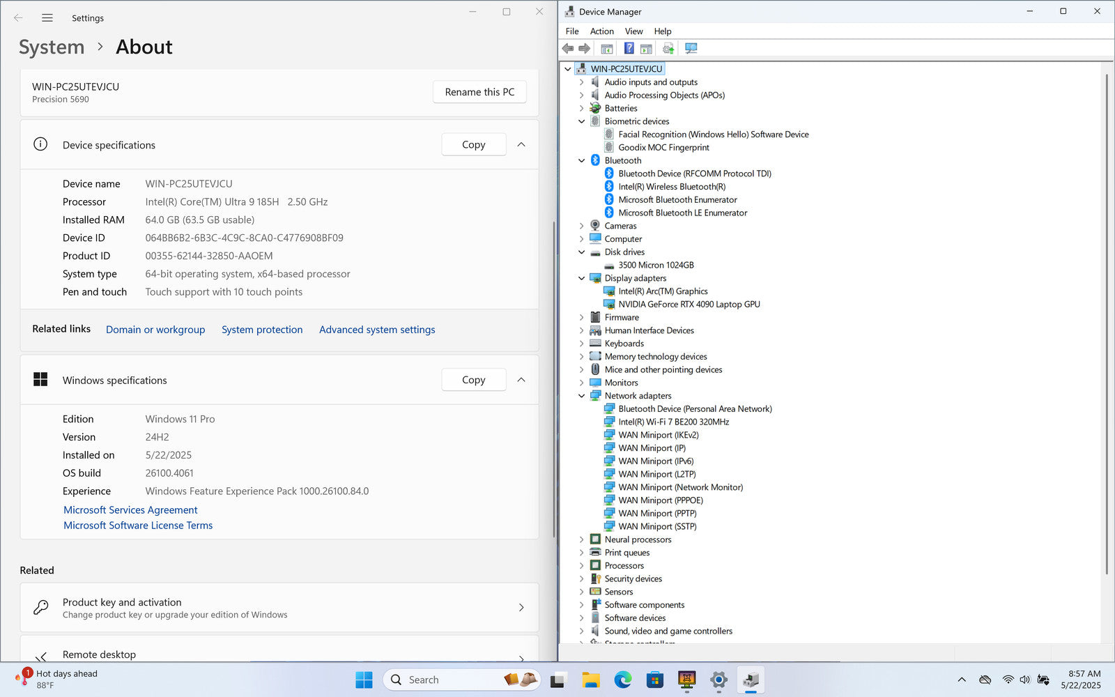The height and width of the screenshot is (697, 1115).
Task: Open Microsoft Store from the taskbar
Action: (x=654, y=680)
